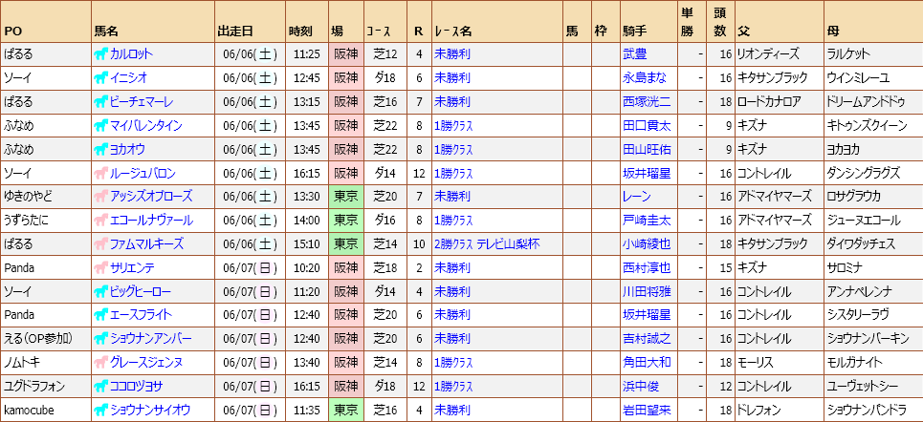Open jockey link 永島まな
The height and width of the screenshot is (422, 923).
pos(645,78)
